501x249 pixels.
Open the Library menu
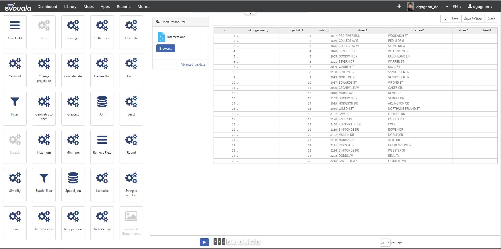[x=70, y=7]
